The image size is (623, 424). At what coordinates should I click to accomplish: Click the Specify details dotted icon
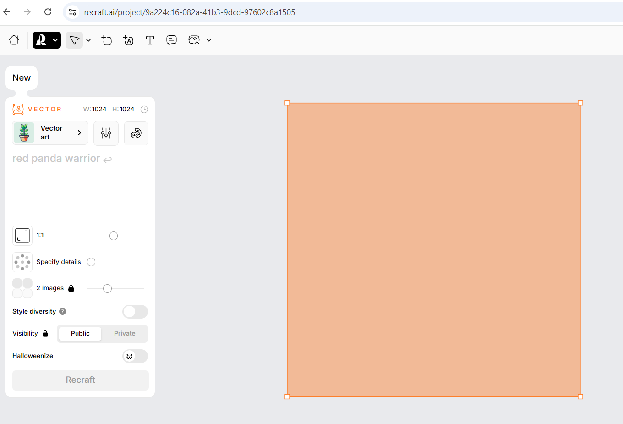[x=22, y=262]
